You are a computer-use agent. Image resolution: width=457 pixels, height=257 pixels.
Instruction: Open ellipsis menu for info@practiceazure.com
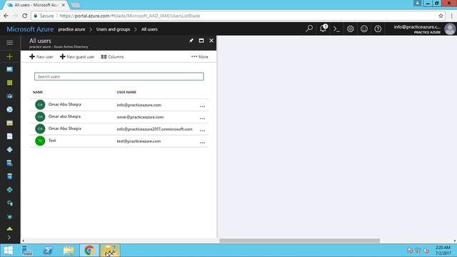coord(202,106)
